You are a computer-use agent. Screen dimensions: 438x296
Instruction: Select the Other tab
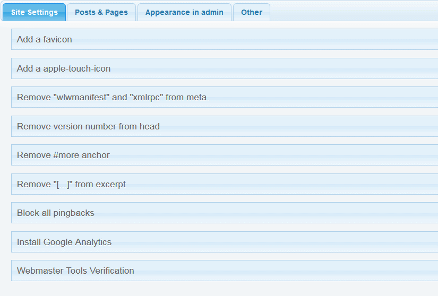pyautogui.click(x=252, y=12)
